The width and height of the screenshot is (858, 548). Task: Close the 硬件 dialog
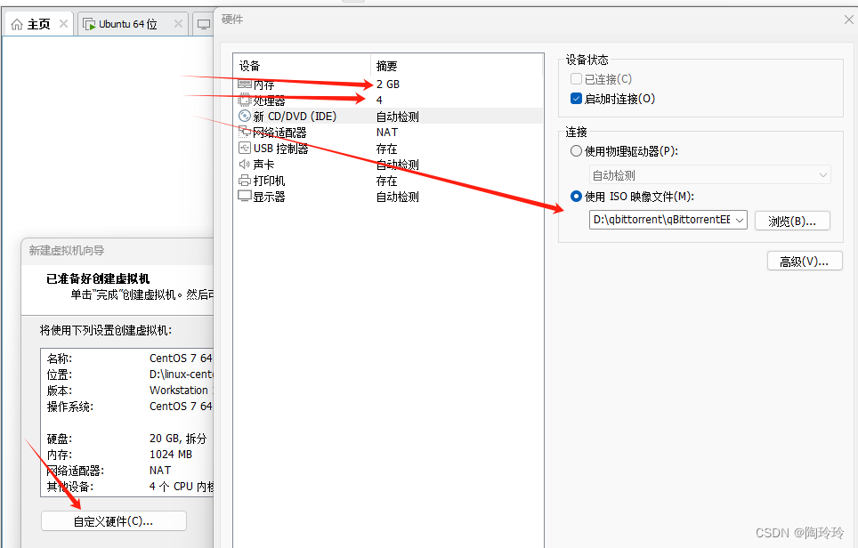(x=849, y=20)
